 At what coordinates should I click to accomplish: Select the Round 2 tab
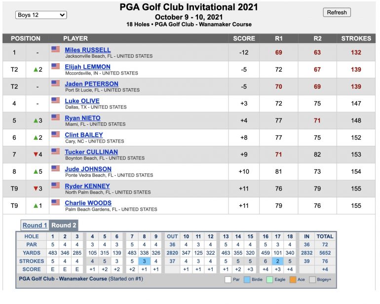[64, 225]
